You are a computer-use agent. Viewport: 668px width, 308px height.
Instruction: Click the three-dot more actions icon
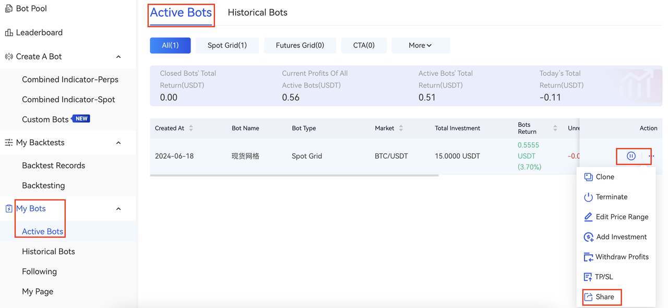click(x=651, y=156)
